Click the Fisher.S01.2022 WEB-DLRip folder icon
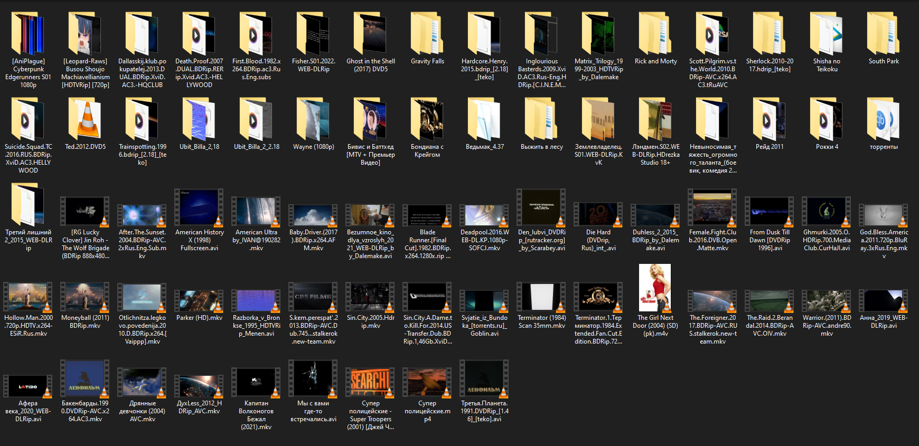The width and height of the screenshot is (919, 446). tap(313, 34)
